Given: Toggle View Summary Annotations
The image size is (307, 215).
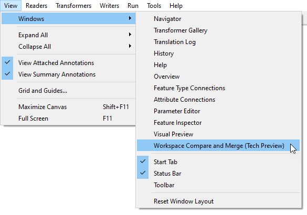Looking at the screenshot, I should point(69,74).
